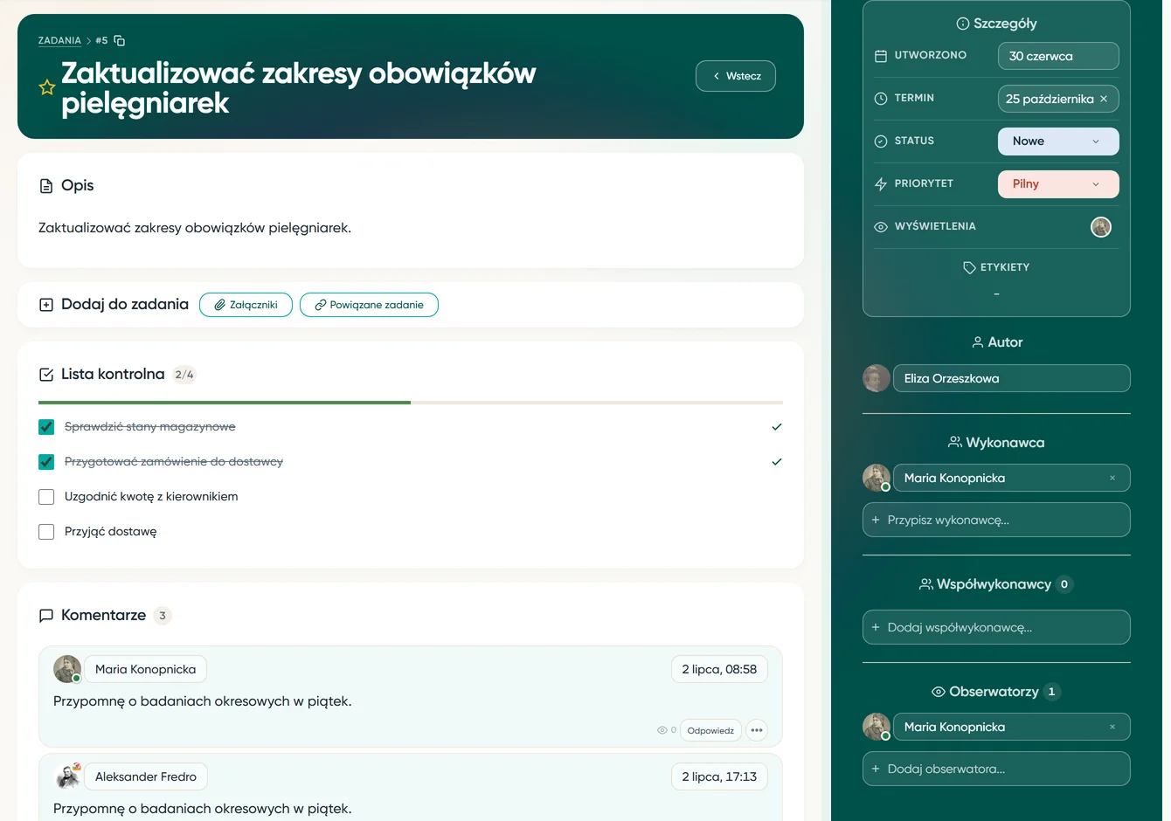Remove Maria Konopnicka from Obserwatorzy

pos(1112,727)
